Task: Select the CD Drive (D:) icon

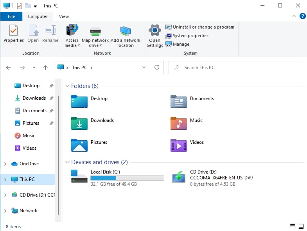Action: [x=179, y=177]
